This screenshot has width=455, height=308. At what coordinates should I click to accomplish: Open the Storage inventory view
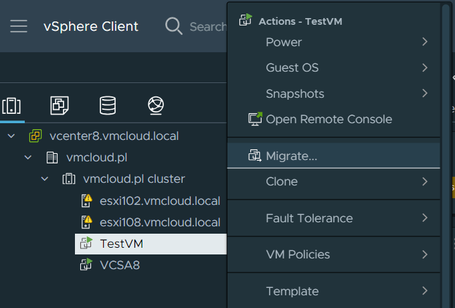pos(107,105)
